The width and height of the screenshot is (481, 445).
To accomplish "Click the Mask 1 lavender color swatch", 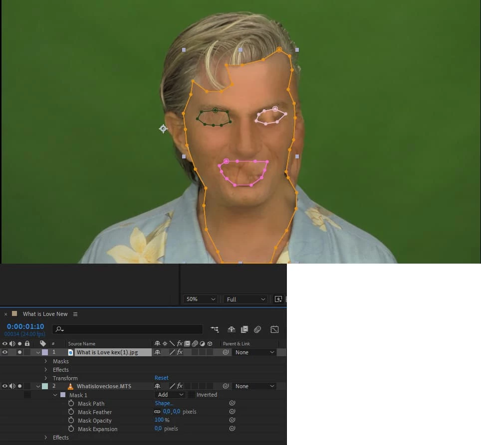I will (63, 395).
